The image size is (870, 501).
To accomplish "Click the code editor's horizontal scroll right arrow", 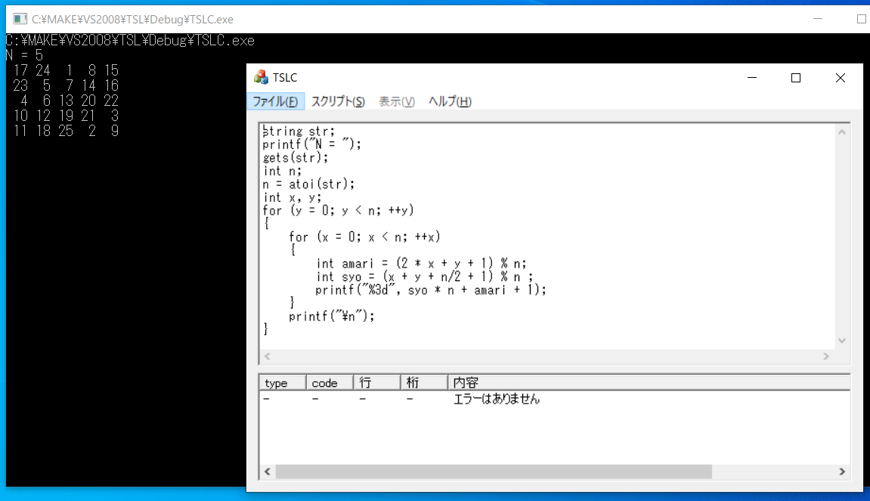I will point(826,356).
